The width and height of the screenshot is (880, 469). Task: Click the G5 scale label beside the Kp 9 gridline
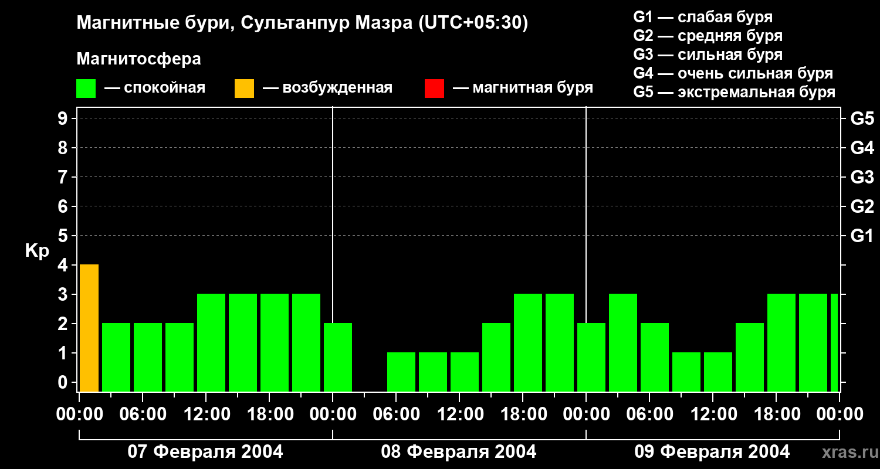862,119
